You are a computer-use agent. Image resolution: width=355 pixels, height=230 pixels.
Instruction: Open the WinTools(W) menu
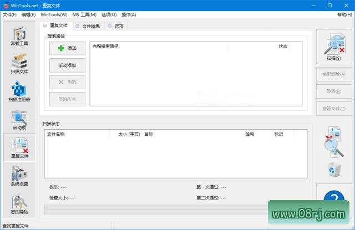point(54,15)
